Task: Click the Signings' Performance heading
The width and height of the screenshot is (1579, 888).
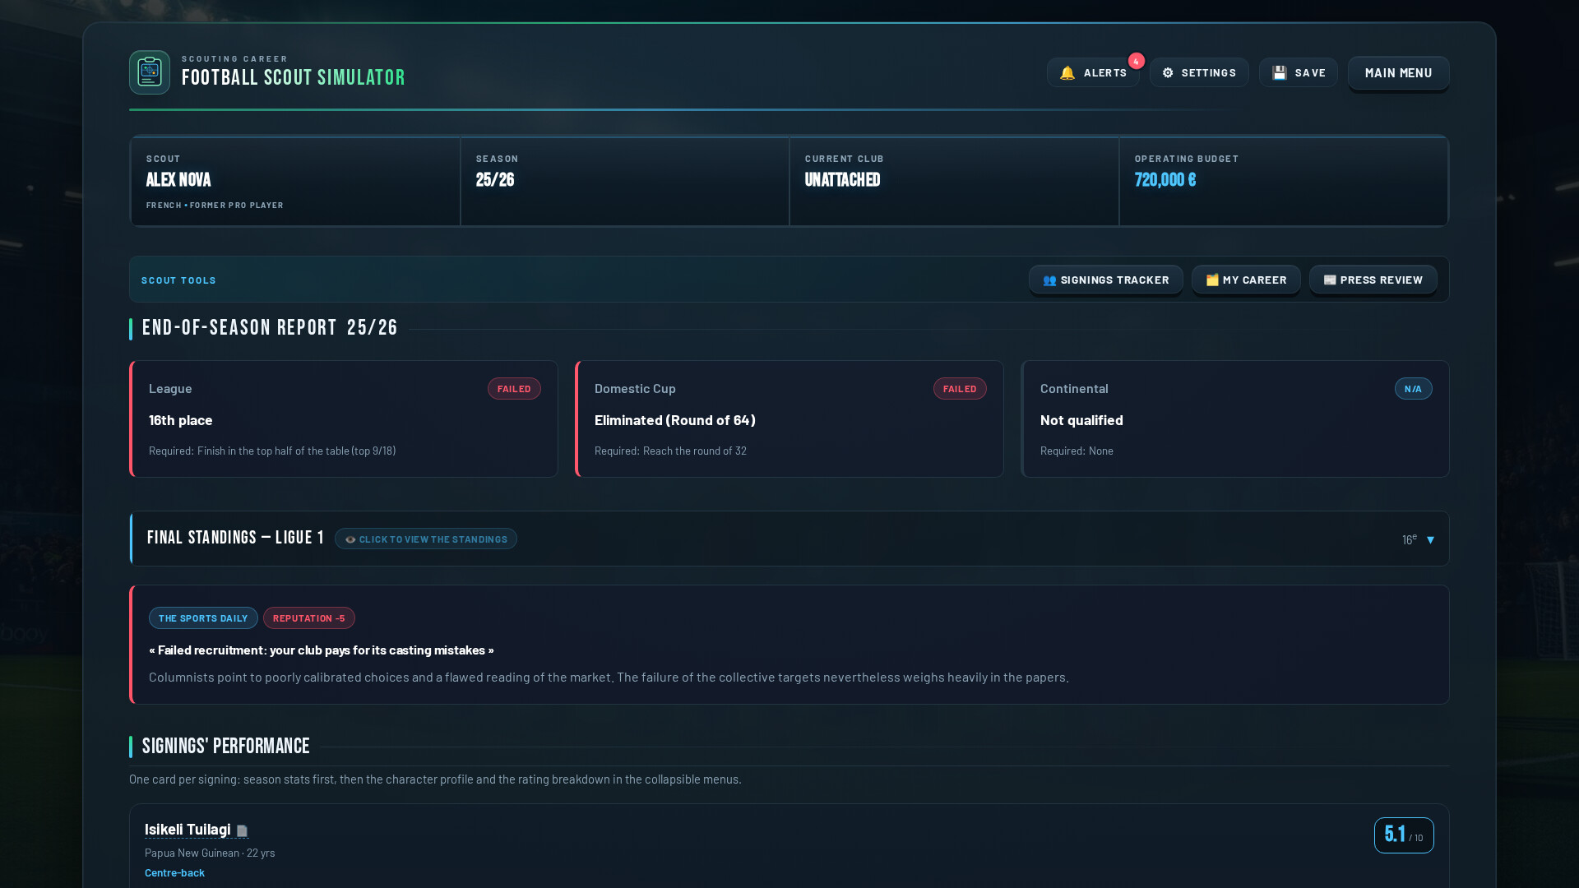Action: click(x=226, y=747)
